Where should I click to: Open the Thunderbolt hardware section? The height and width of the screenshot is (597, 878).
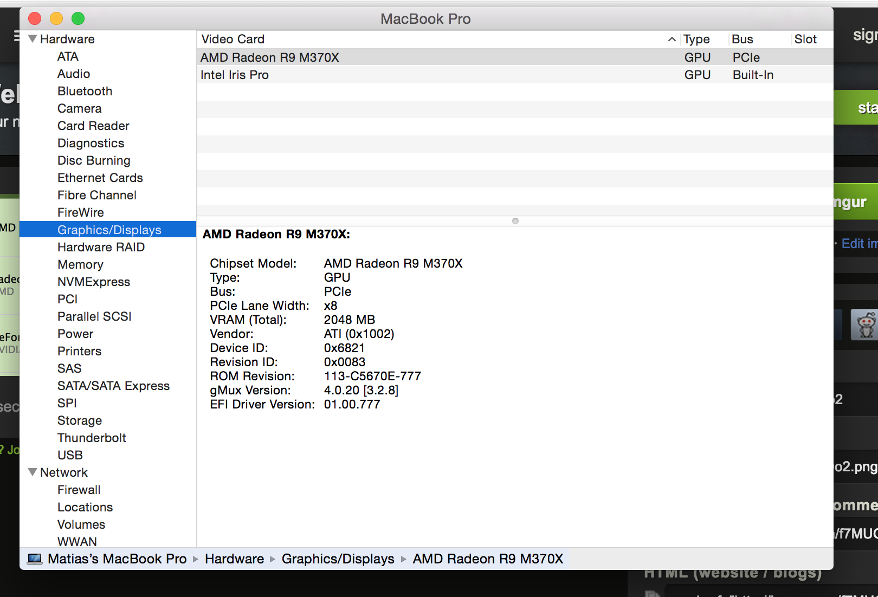click(x=92, y=438)
